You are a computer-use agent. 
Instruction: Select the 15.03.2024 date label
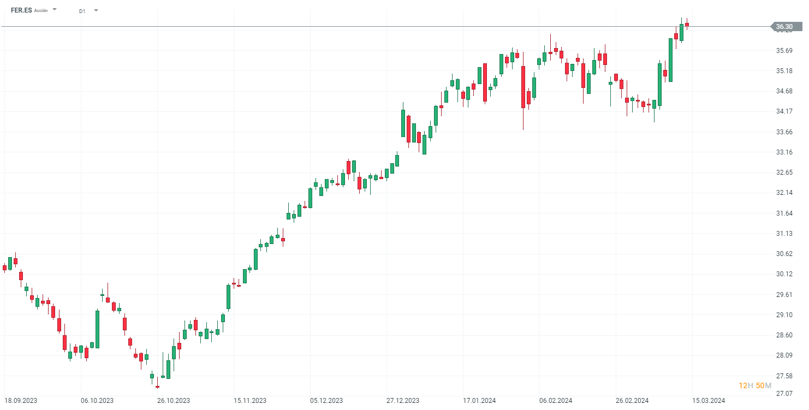click(x=709, y=401)
